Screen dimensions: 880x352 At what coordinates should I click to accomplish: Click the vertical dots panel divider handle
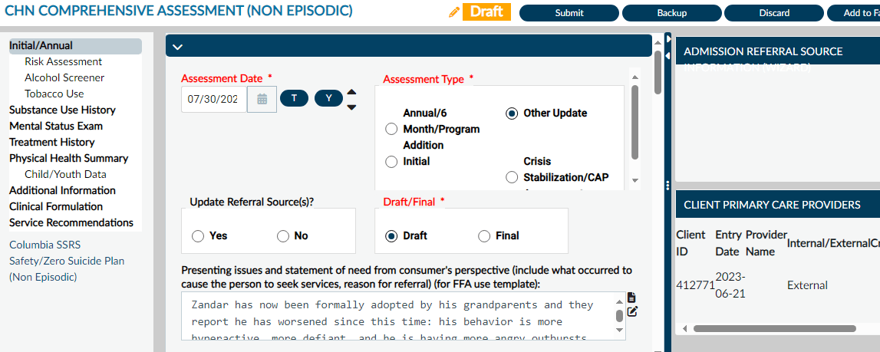[667, 186]
